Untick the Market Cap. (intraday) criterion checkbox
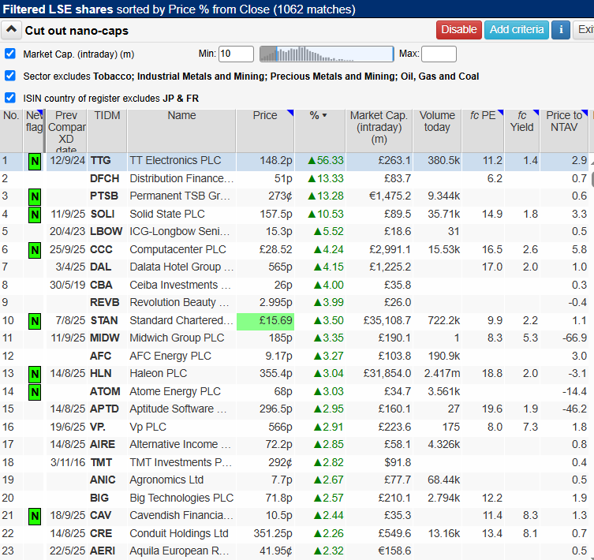The width and height of the screenshot is (594, 560). pos(10,54)
